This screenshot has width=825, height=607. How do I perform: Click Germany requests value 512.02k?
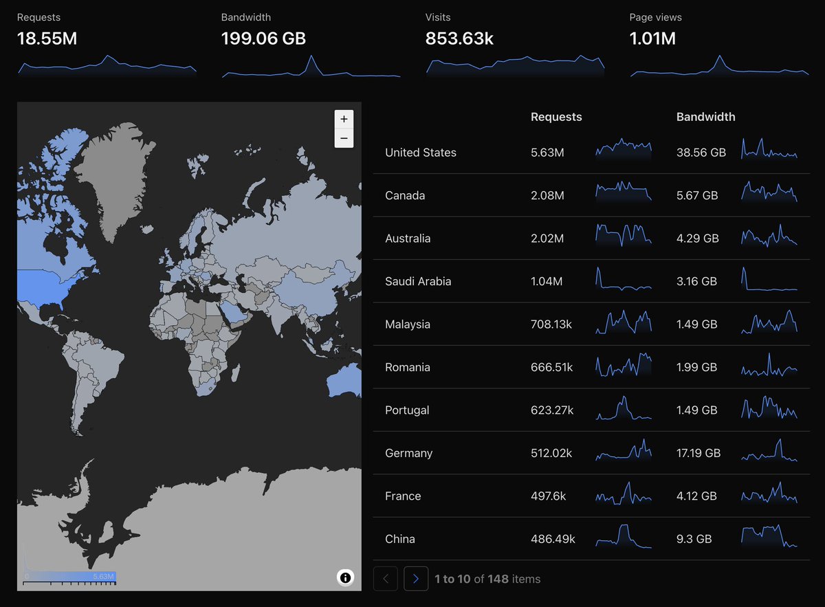click(551, 453)
